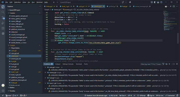The image size is (180, 97).
Task: Click the Connected status item
Action: [x=170, y=95]
